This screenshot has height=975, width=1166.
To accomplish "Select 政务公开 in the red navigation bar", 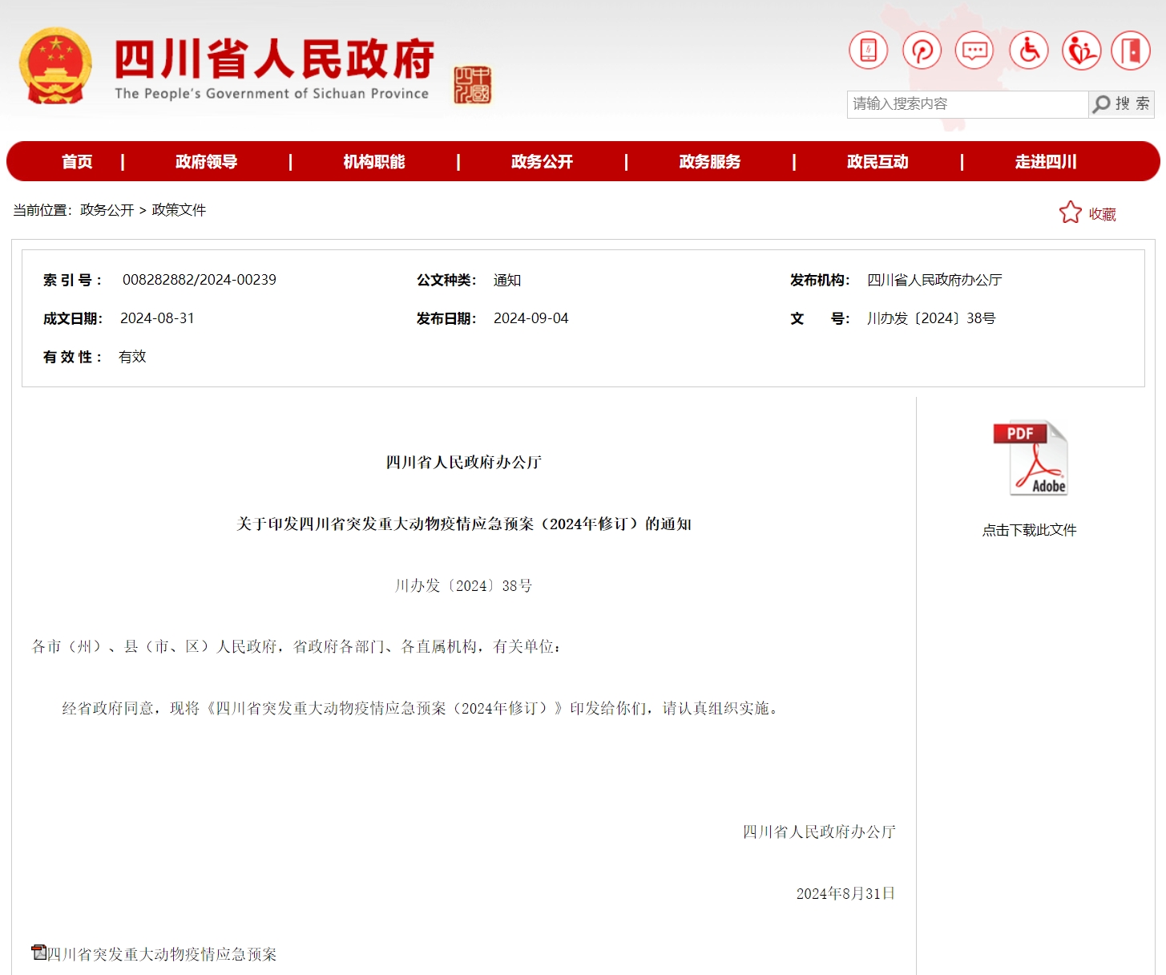I will (x=542, y=162).
